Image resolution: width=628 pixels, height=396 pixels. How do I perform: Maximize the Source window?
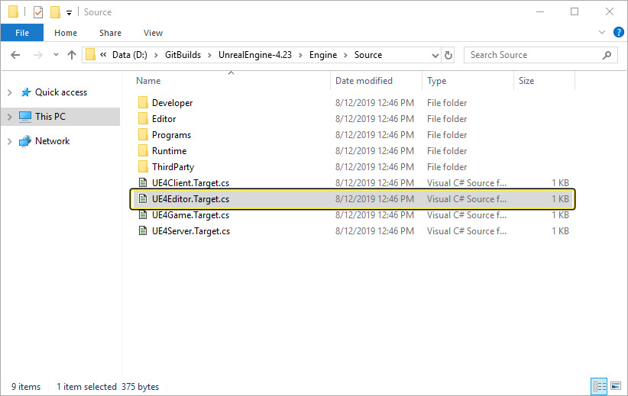(x=575, y=11)
